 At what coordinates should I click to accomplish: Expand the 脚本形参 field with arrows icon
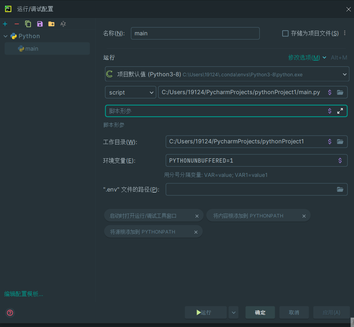pyautogui.click(x=340, y=111)
